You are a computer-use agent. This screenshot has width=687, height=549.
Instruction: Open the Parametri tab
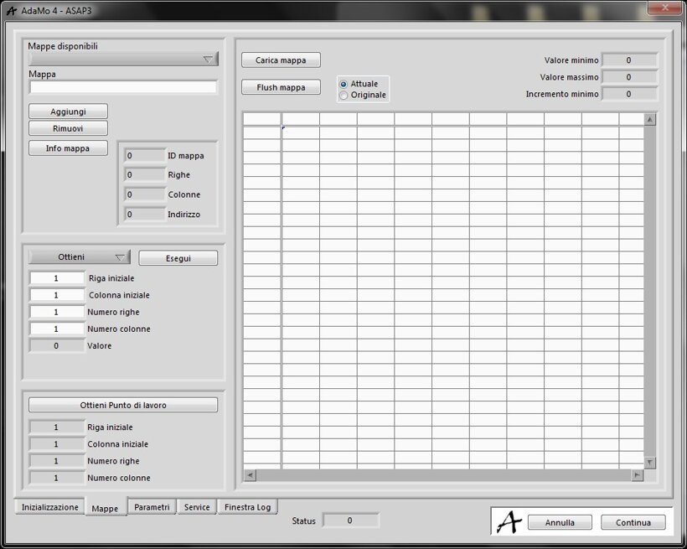[152, 507]
